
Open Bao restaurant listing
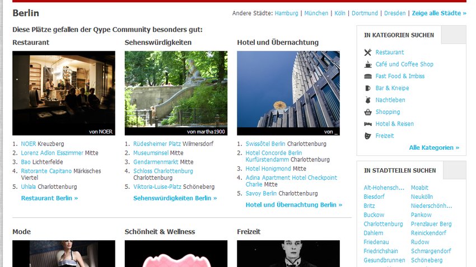(26, 162)
